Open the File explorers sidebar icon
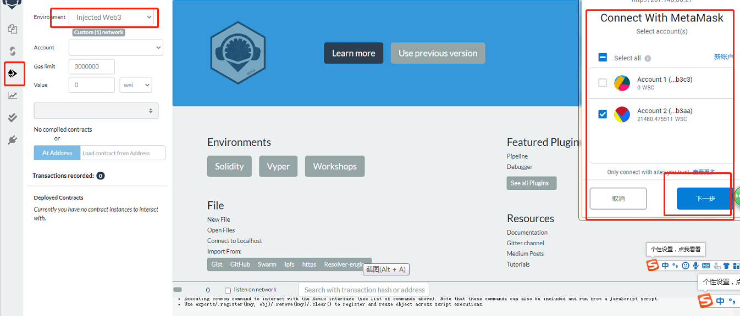Viewport: 740px width, 316px height. pos(12,29)
